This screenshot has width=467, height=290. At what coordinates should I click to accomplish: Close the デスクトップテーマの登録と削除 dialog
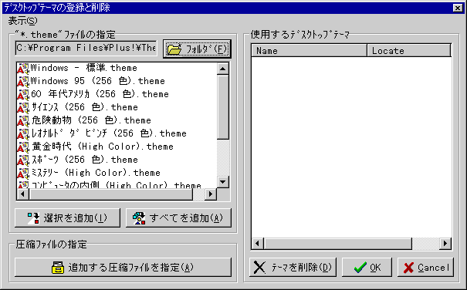click(x=458, y=8)
